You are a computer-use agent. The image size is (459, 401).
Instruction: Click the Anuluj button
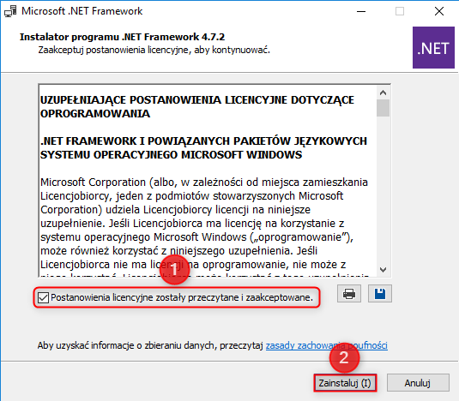[x=418, y=383]
